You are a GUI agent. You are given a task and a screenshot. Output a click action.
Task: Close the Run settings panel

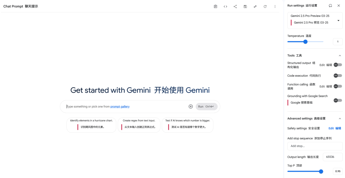pos(339,6)
